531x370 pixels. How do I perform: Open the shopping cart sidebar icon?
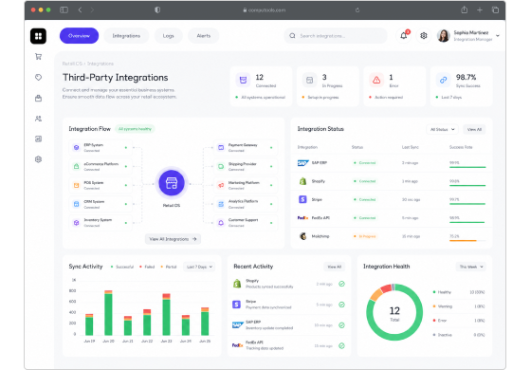click(38, 57)
